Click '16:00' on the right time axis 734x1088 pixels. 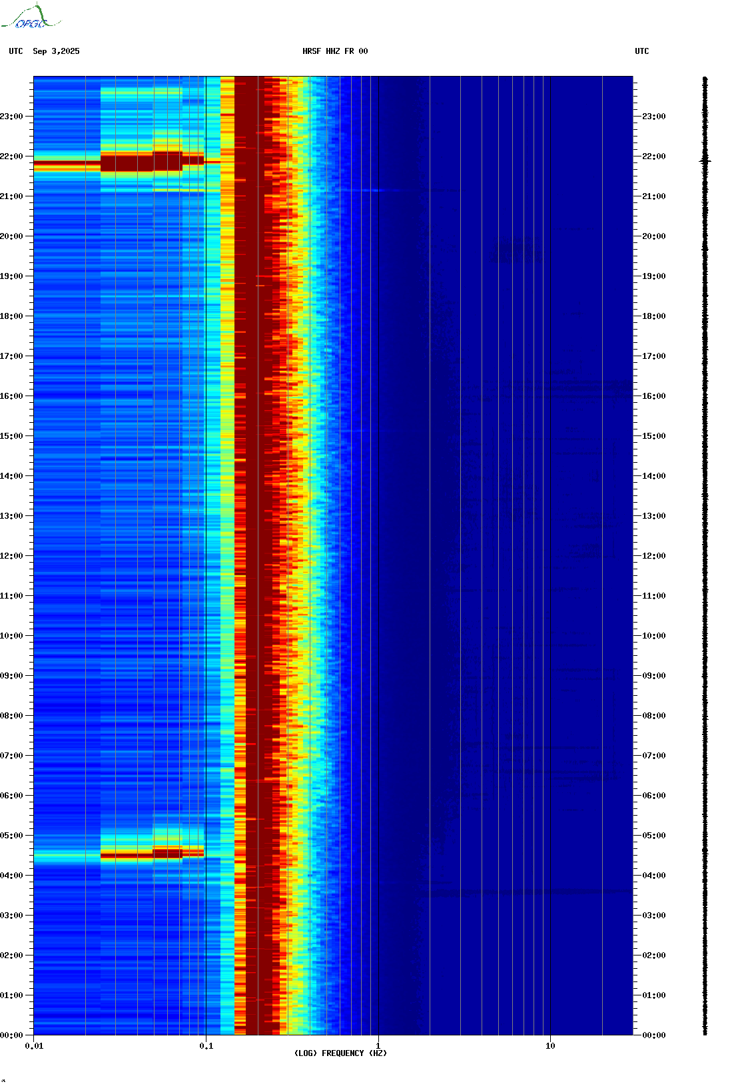[x=654, y=396]
